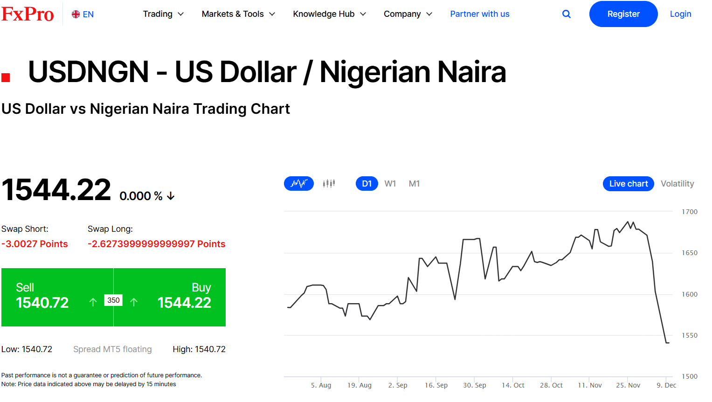
Task: Select the Live chart tab
Action: tap(628, 184)
